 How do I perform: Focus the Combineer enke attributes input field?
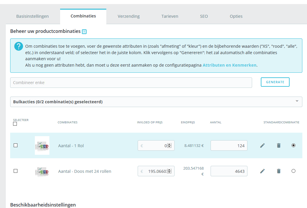[x=131, y=83]
